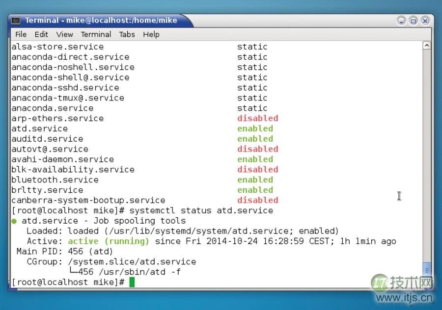Click the anaconda-tmux@.service text
The width and height of the screenshot is (442, 310).
pyautogui.click(x=68, y=98)
